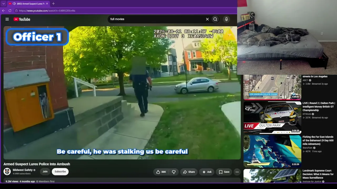Visit the ABC7 channel

[305, 80]
